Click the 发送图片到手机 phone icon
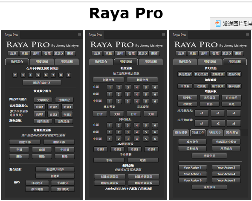This screenshot has height=201, width=252. (217, 23)
